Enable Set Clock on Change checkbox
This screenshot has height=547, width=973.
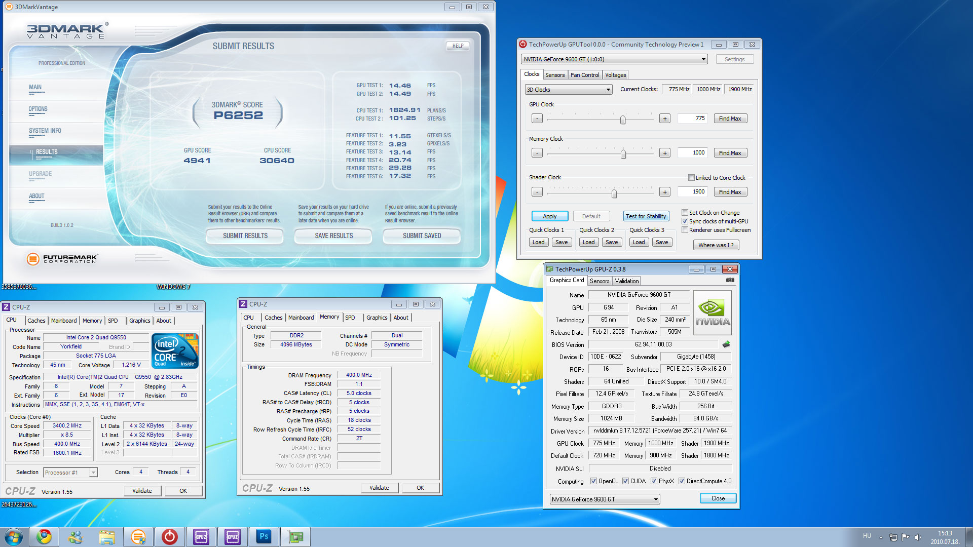click(x=685, y=213)
